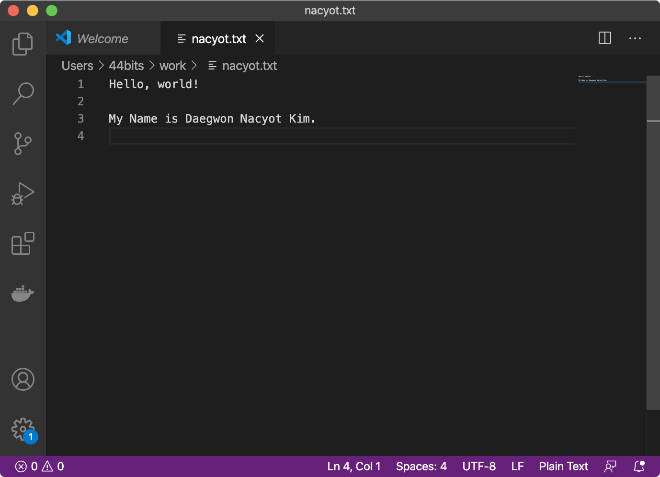This screenshot has height=477, width=660.
Task: Open the Source Control view
Action: click(23, 144)
